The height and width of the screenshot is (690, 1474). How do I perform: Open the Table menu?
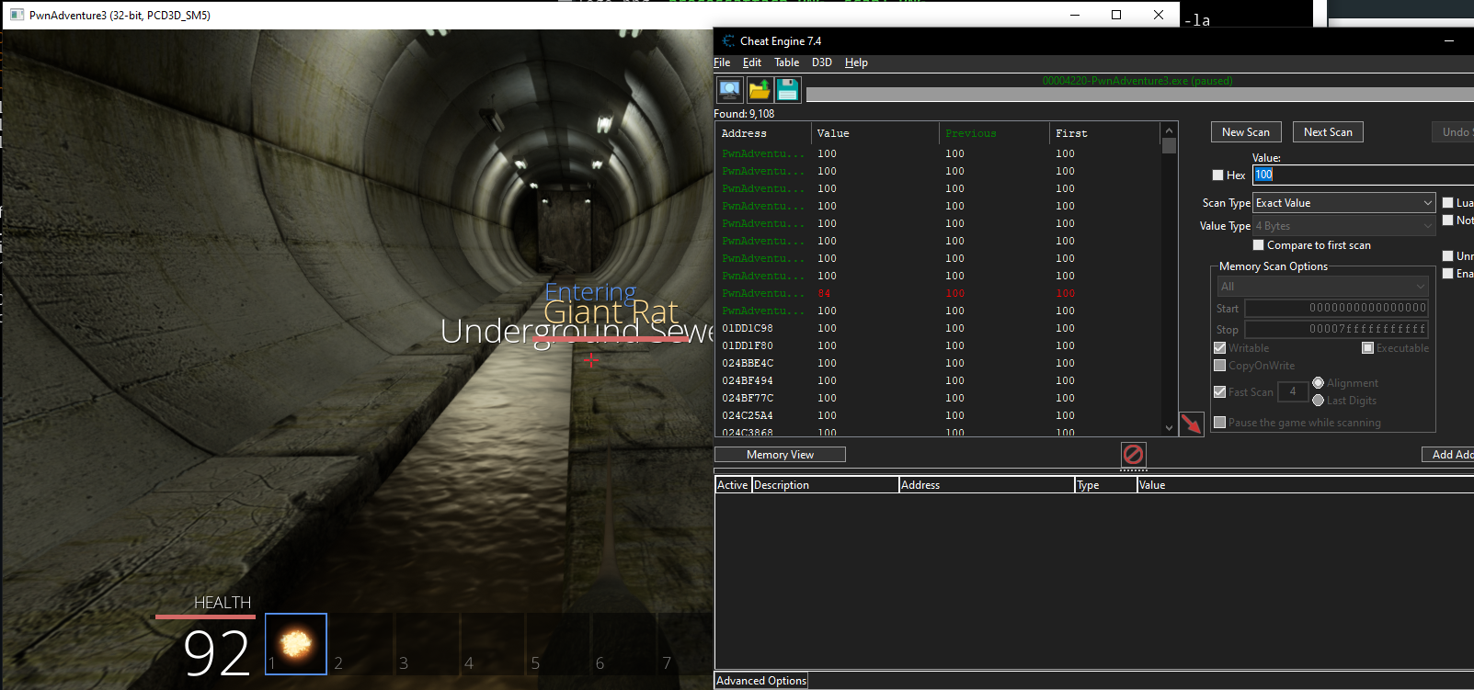tap(786, 62)
